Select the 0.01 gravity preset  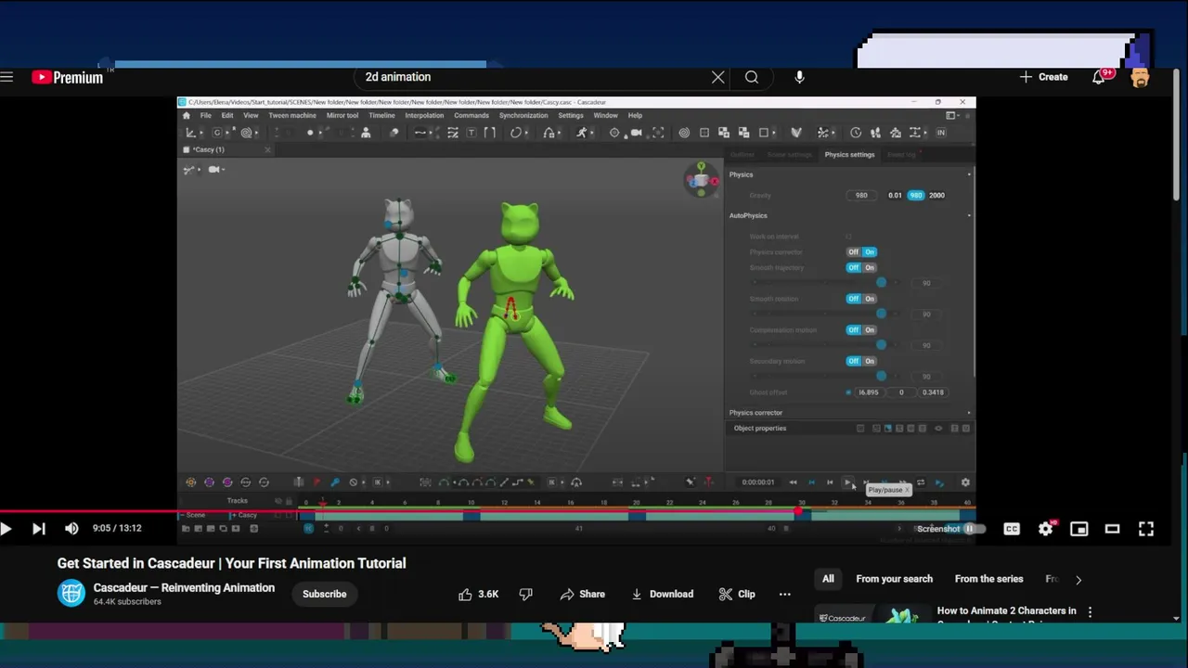point(895,196)
